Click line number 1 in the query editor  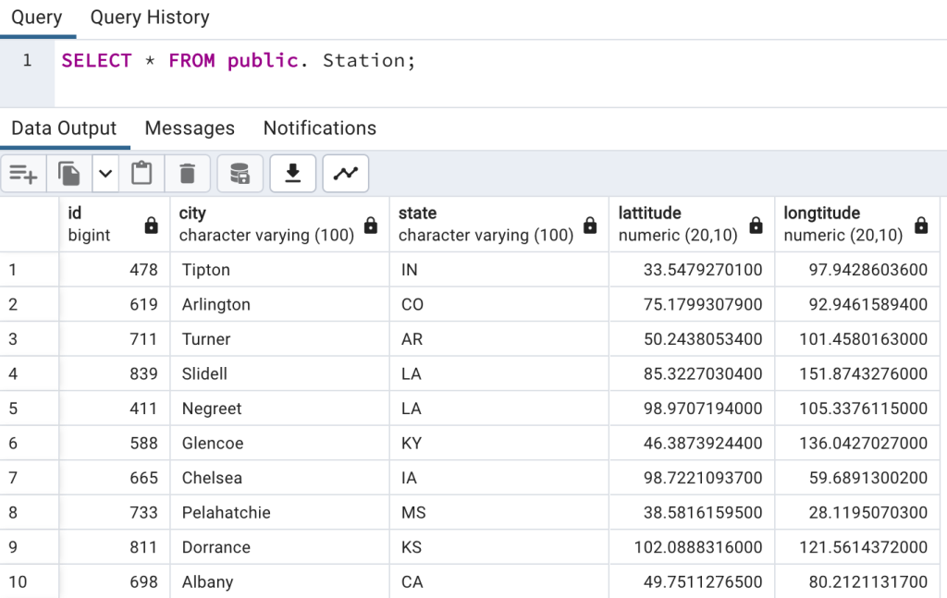tap(27, 60)
